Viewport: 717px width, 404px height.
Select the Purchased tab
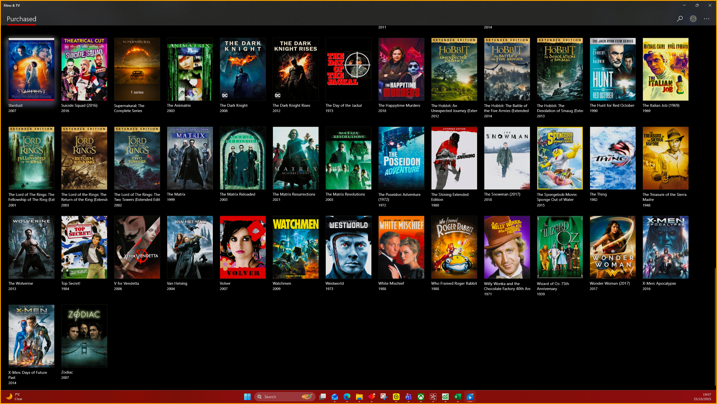pos(22,19)
